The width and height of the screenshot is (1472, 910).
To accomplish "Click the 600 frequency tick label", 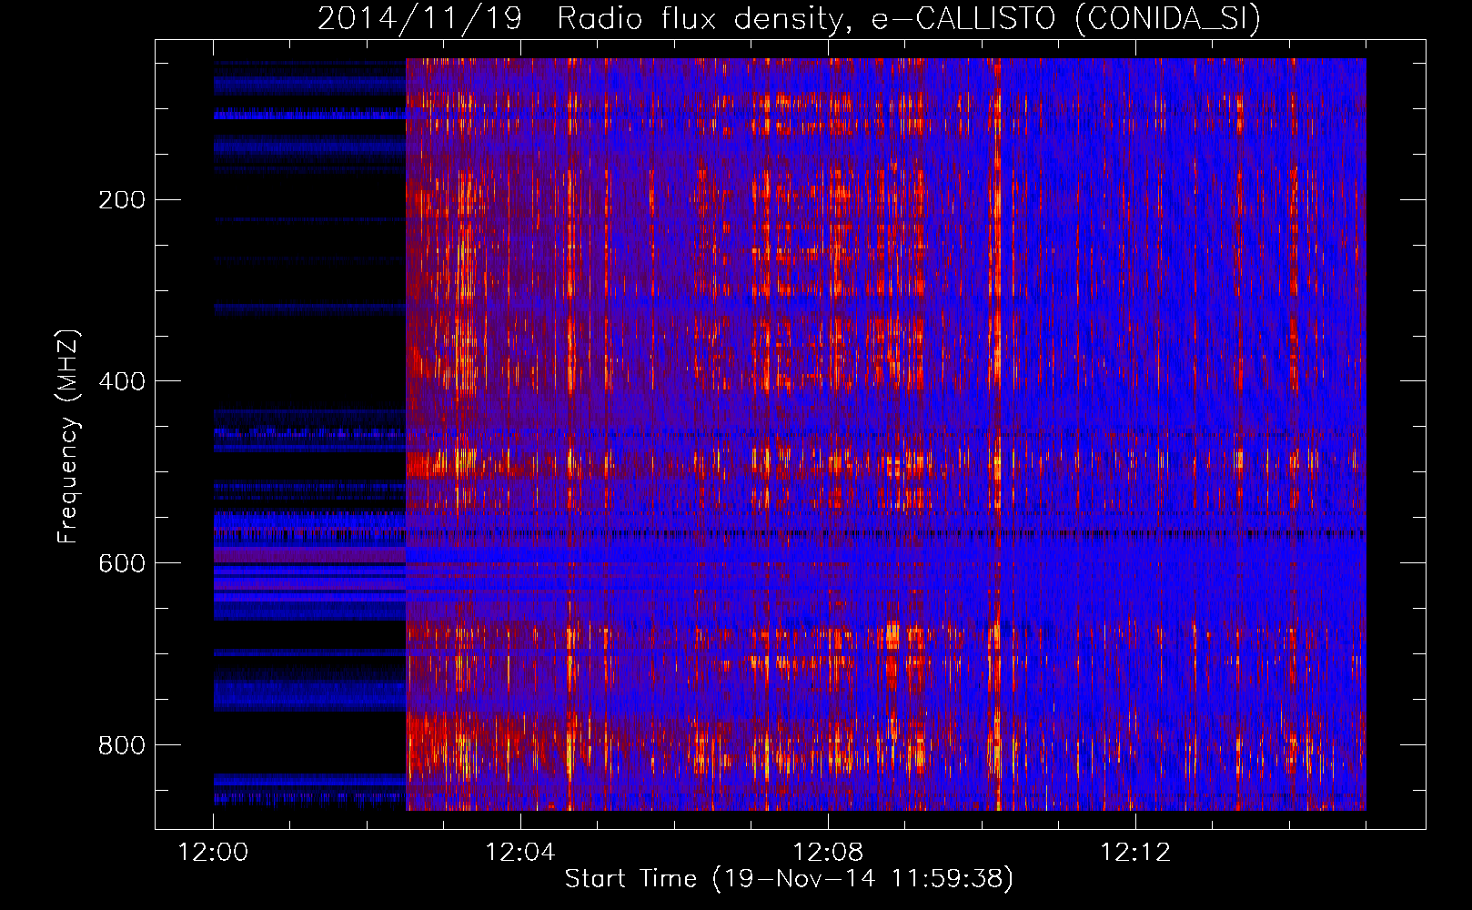I will pyautogui.click(x=122, y=564).
